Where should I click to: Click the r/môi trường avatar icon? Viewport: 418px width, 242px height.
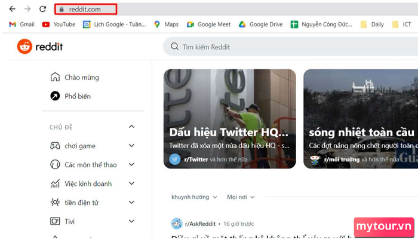315,160
